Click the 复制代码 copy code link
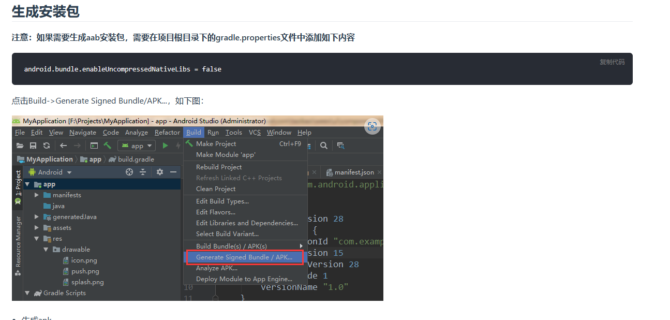 coord(612,62)
